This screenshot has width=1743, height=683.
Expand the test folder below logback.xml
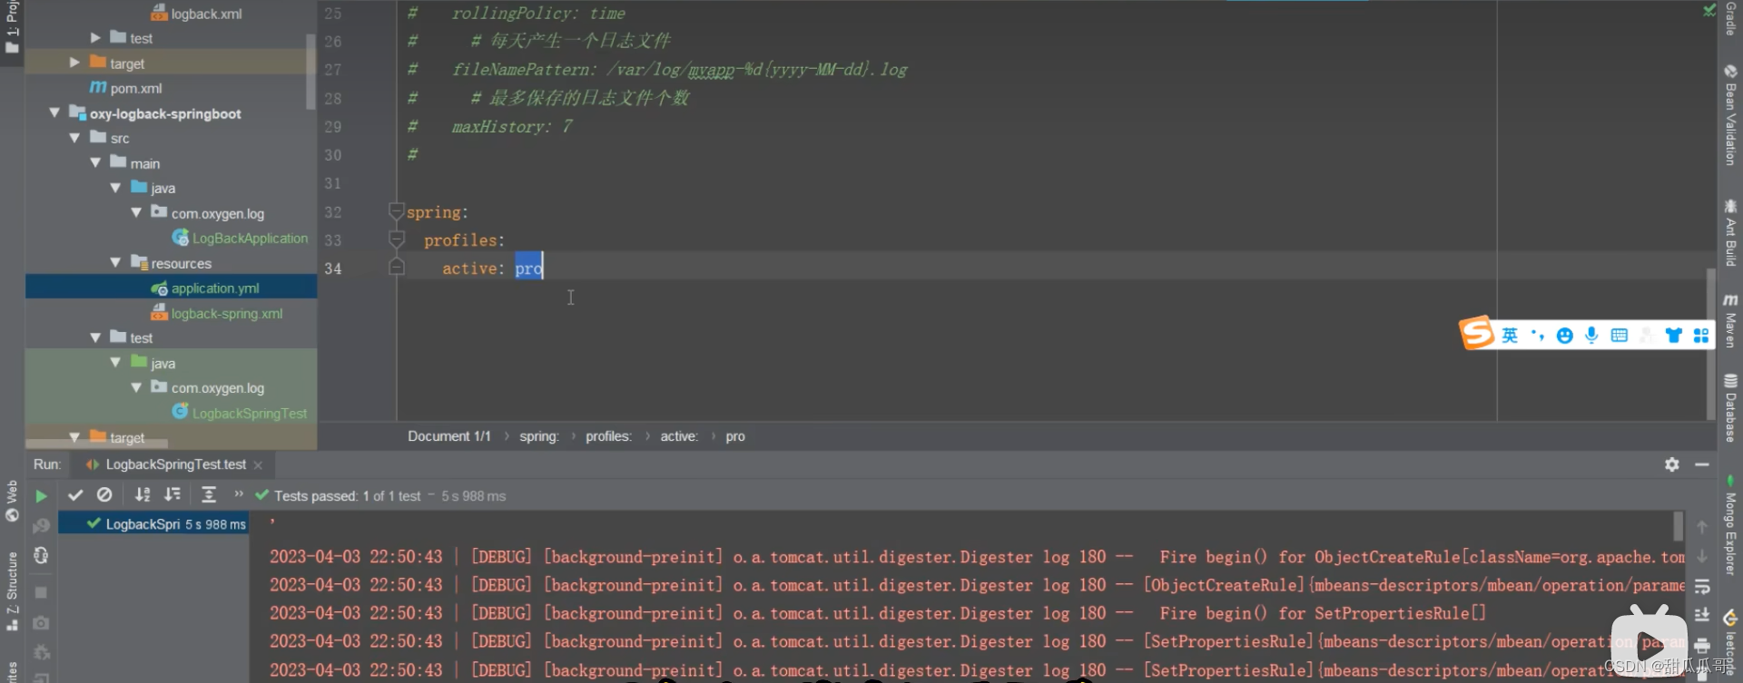click(95, 38)
